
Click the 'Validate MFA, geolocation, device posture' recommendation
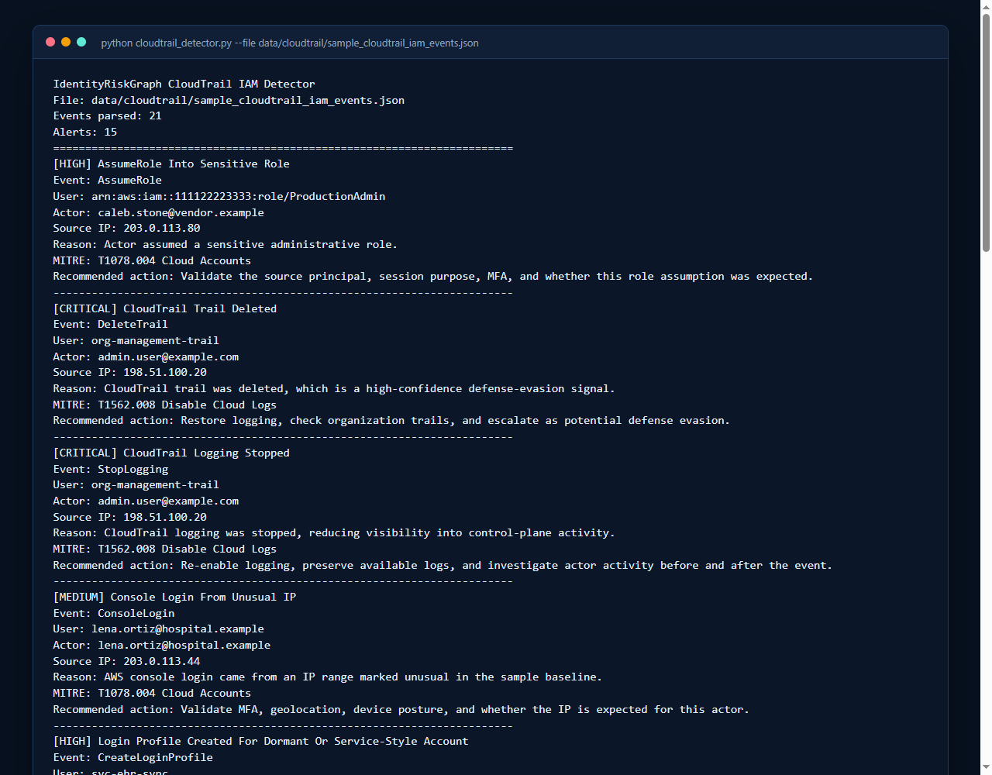coord(401,709)
